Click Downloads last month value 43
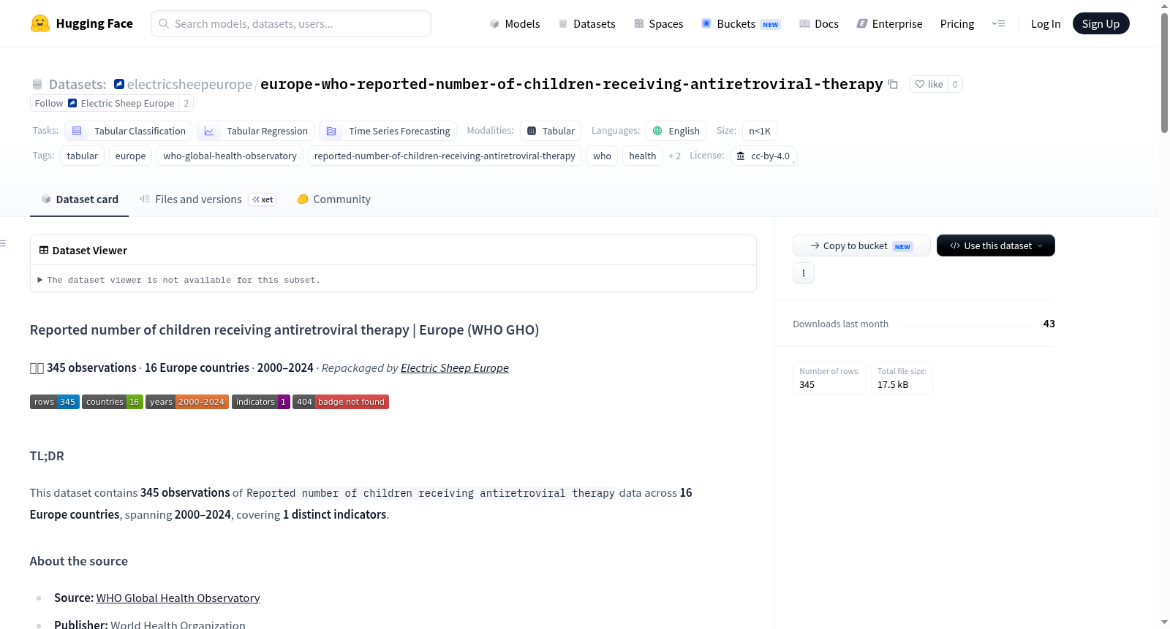This screenshot has width=1170, height=629. point(1049,324)
